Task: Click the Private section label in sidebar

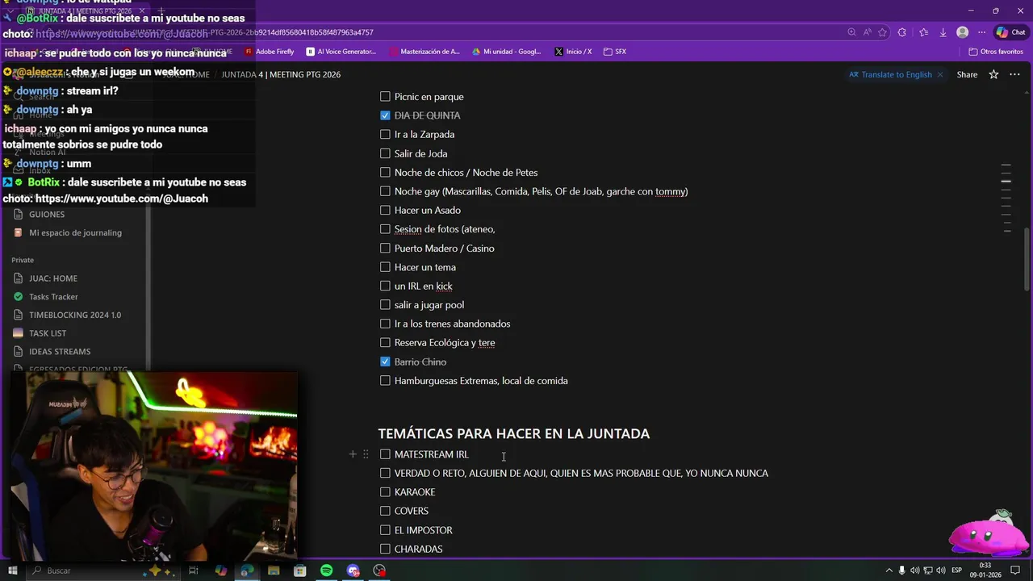Action: (x=23, y=260)
